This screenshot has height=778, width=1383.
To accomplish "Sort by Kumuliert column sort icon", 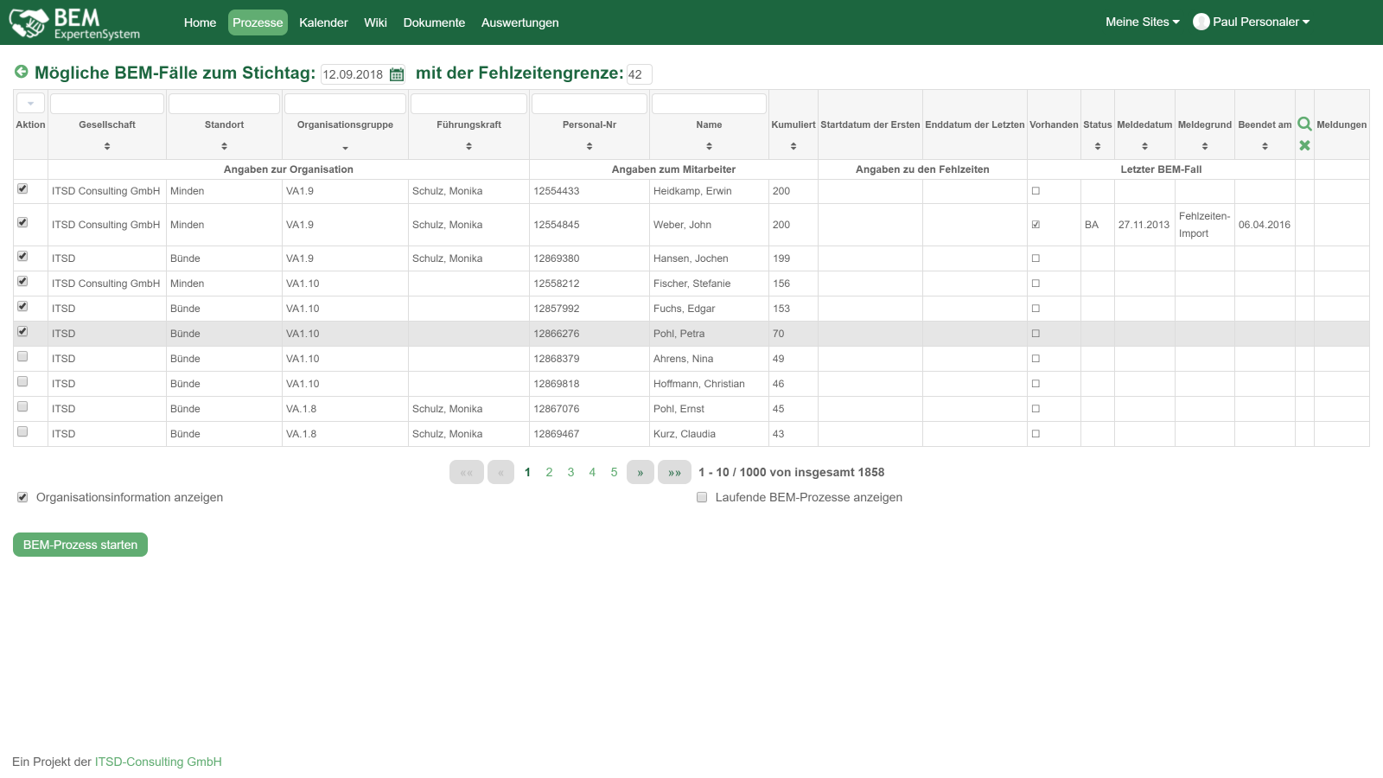I will (793, 146).
